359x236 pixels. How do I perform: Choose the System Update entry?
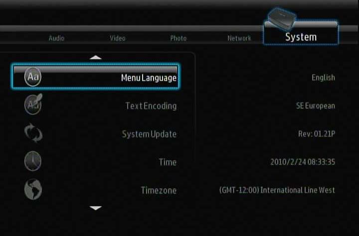pos(149,134)
